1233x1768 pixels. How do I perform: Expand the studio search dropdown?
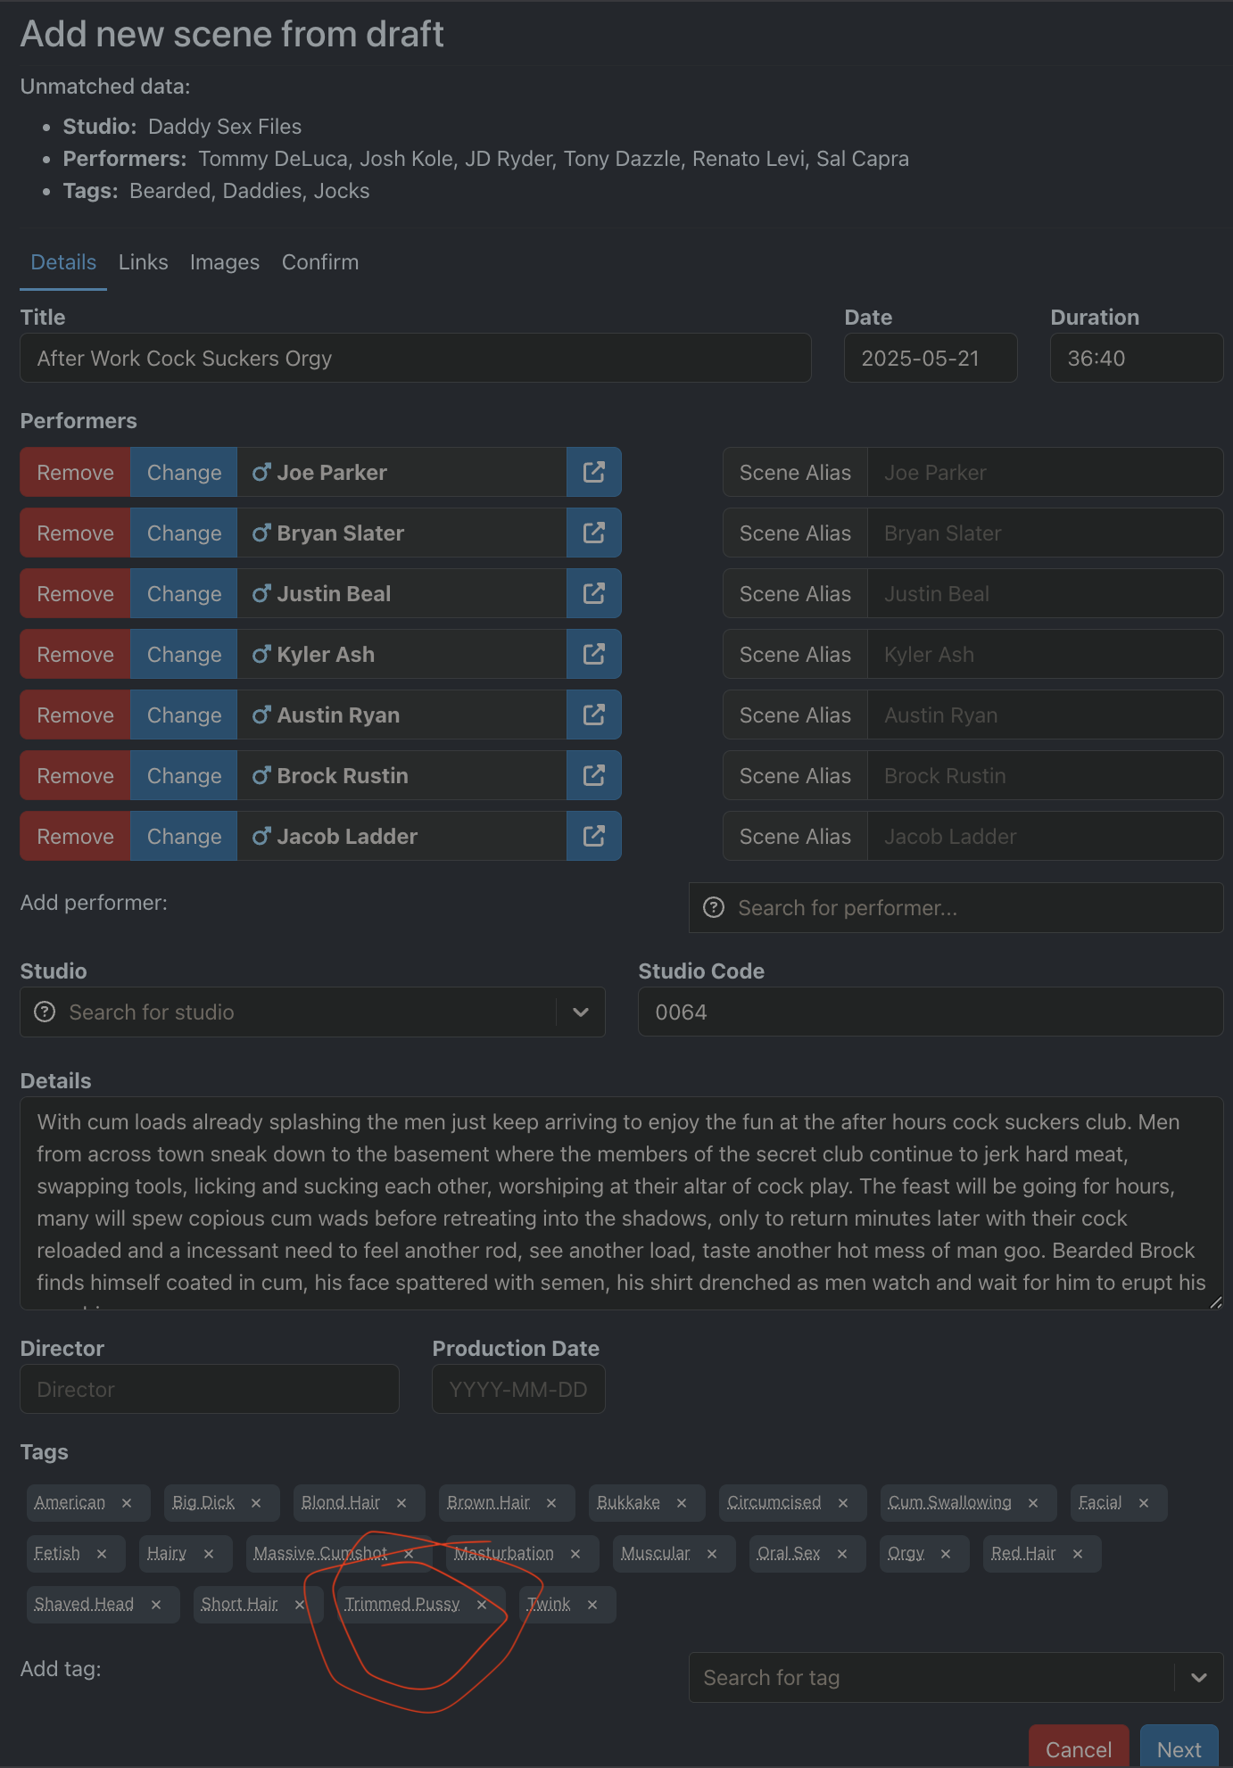[581, 1012]
